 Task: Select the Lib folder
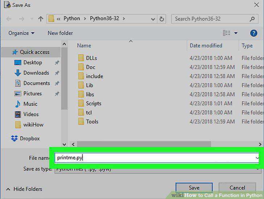86,85
